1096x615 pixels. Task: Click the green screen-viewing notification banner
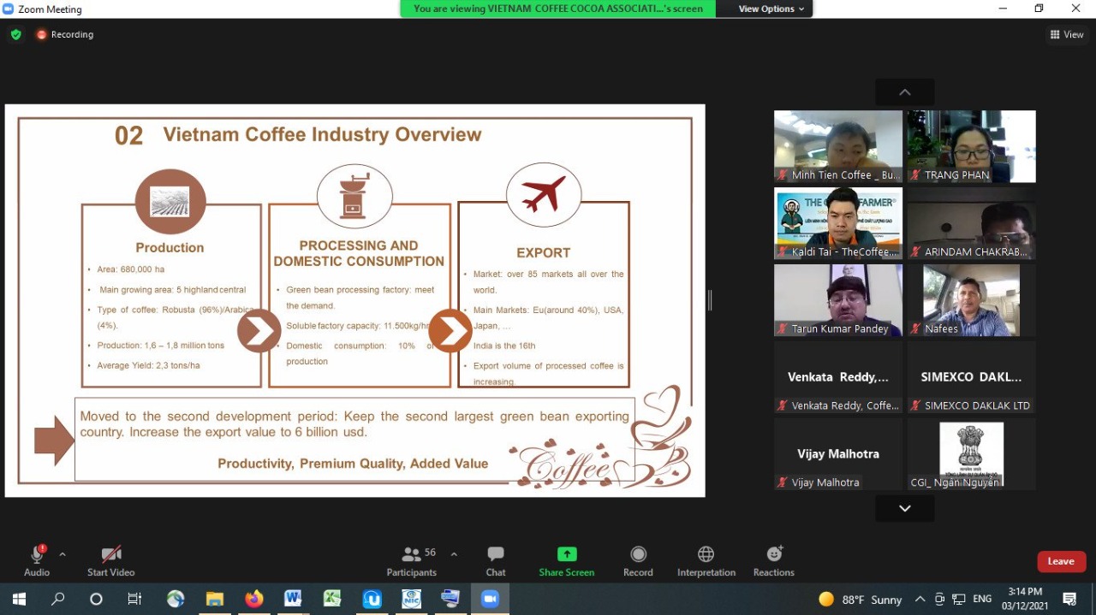tap(558, 9)
